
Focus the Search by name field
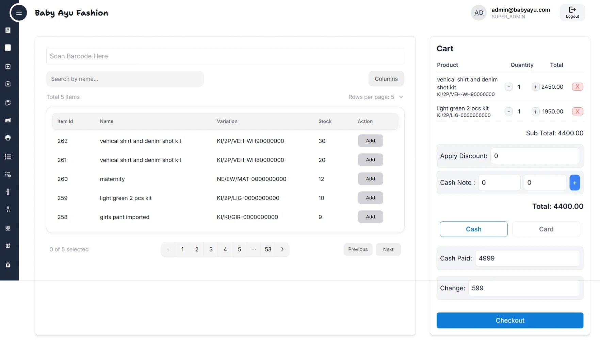click(x=125, y=79)
